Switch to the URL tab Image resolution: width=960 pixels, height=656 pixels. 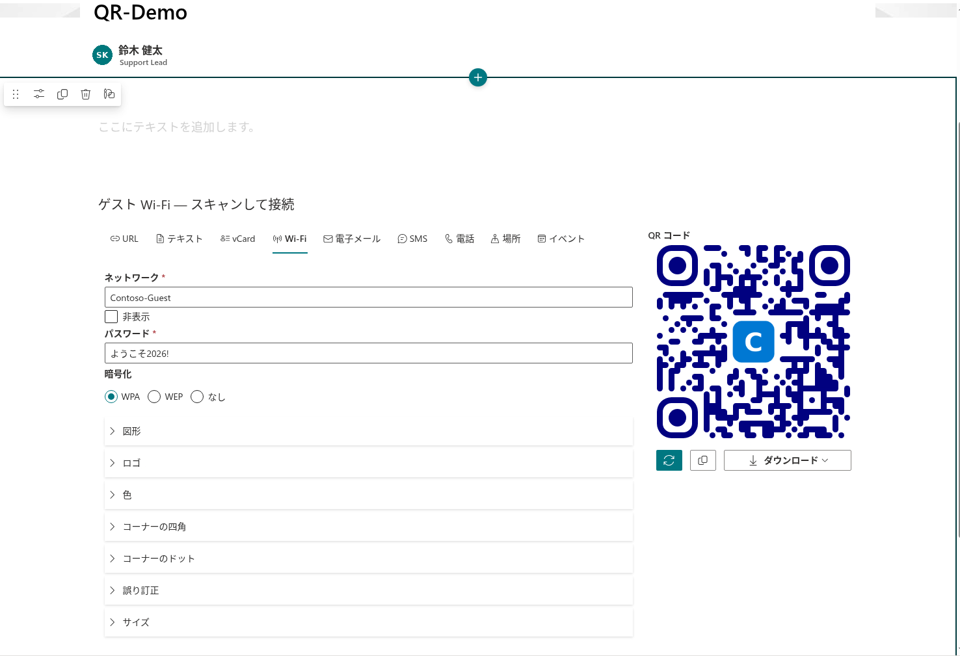click(124, 239)
